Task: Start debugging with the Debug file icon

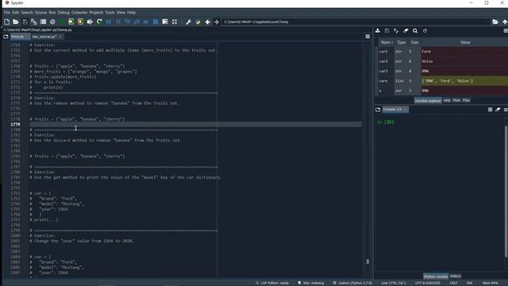Action: pyautogui.click(x=109, y=21)
